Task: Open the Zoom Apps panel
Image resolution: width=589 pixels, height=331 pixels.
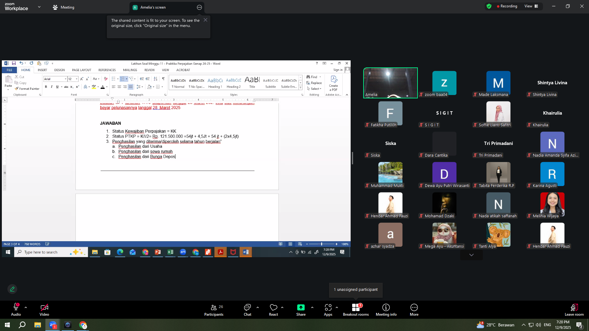Action: point(328,310)
